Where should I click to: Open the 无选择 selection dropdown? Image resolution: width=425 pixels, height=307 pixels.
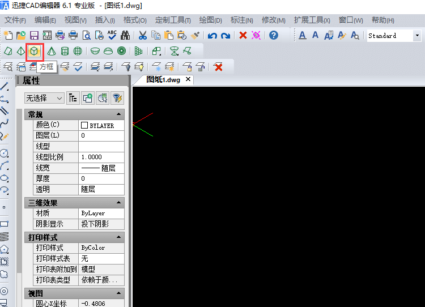click(44, 98)
